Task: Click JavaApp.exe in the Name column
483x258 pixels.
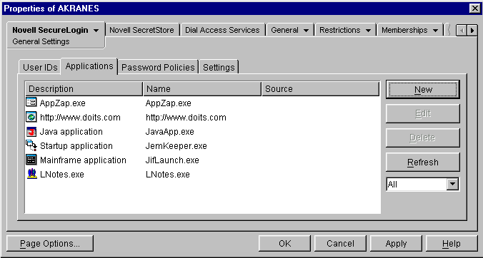Action: coord(170,132)
